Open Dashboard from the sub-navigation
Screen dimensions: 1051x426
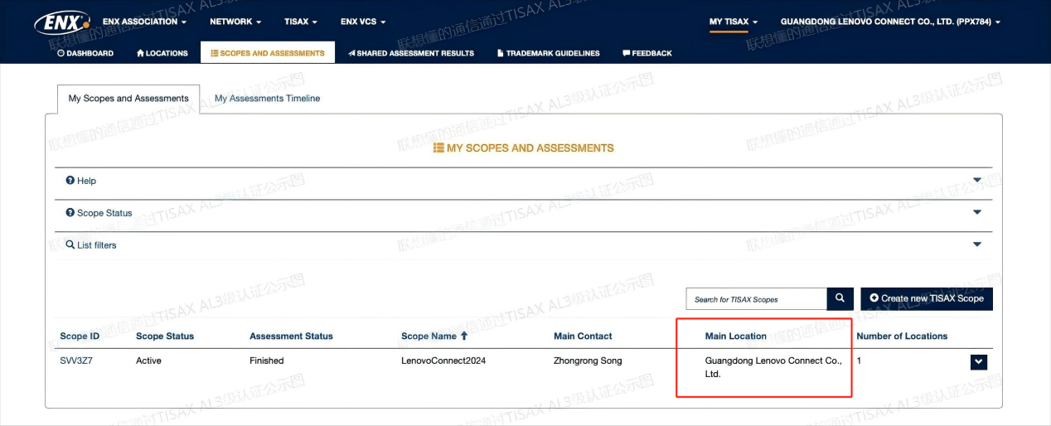85,53
